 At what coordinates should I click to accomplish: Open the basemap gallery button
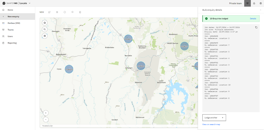(45, 36)
